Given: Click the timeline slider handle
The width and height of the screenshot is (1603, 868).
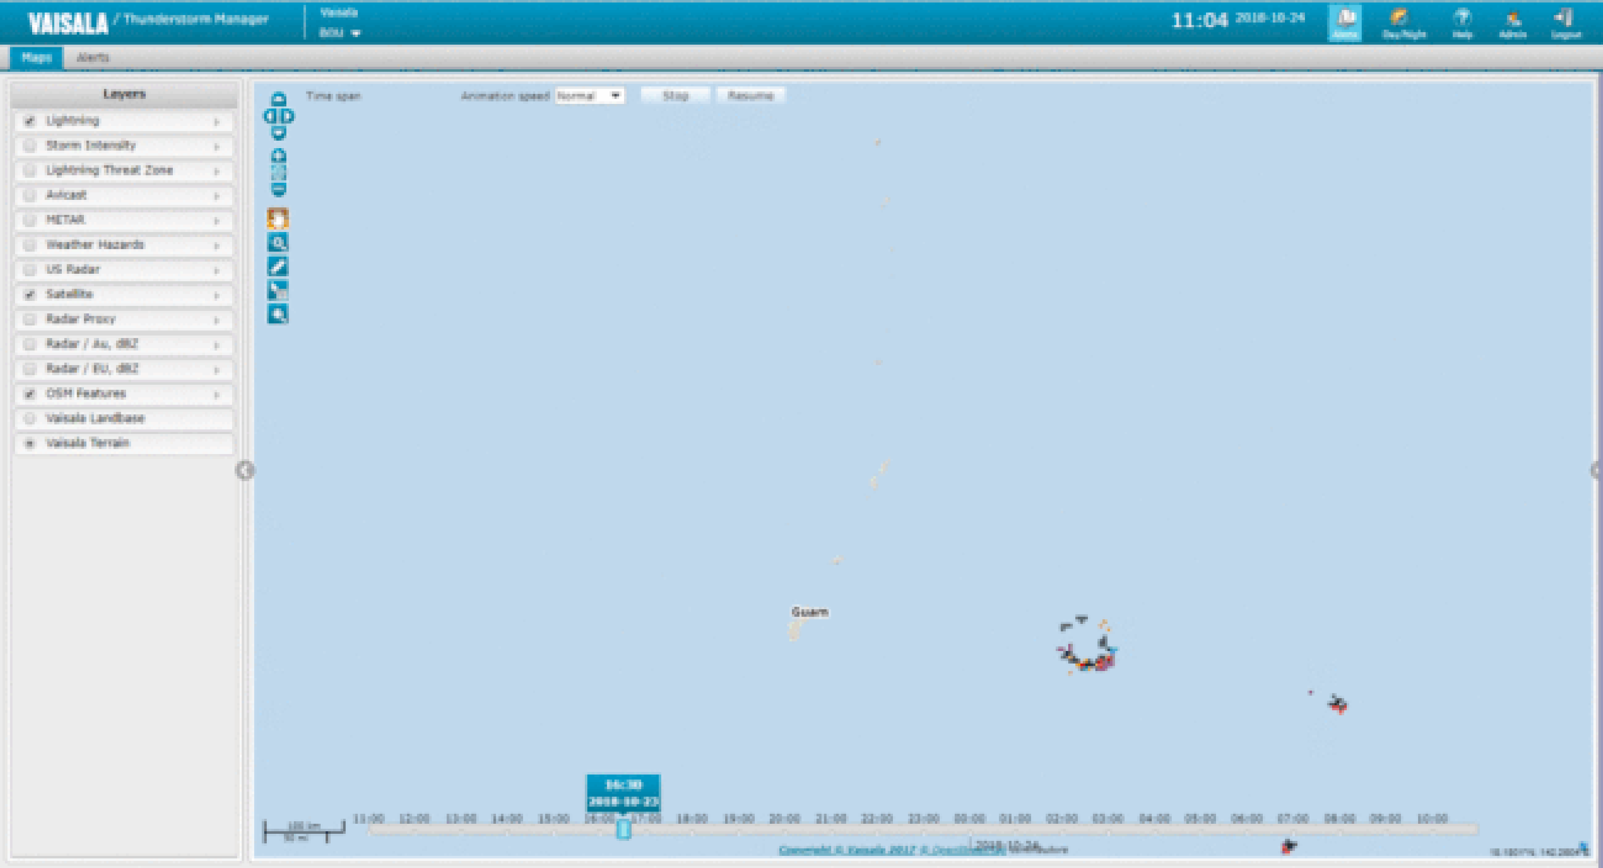Looking at the screenshot, I should click(x=624, y=830).
